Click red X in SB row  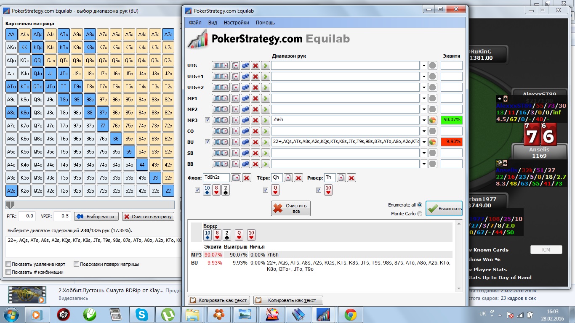(x=255, y=153)
